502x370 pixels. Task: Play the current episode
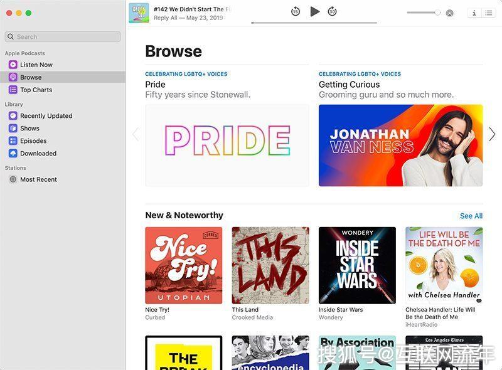pyautogui.click(x=315, y=12)
